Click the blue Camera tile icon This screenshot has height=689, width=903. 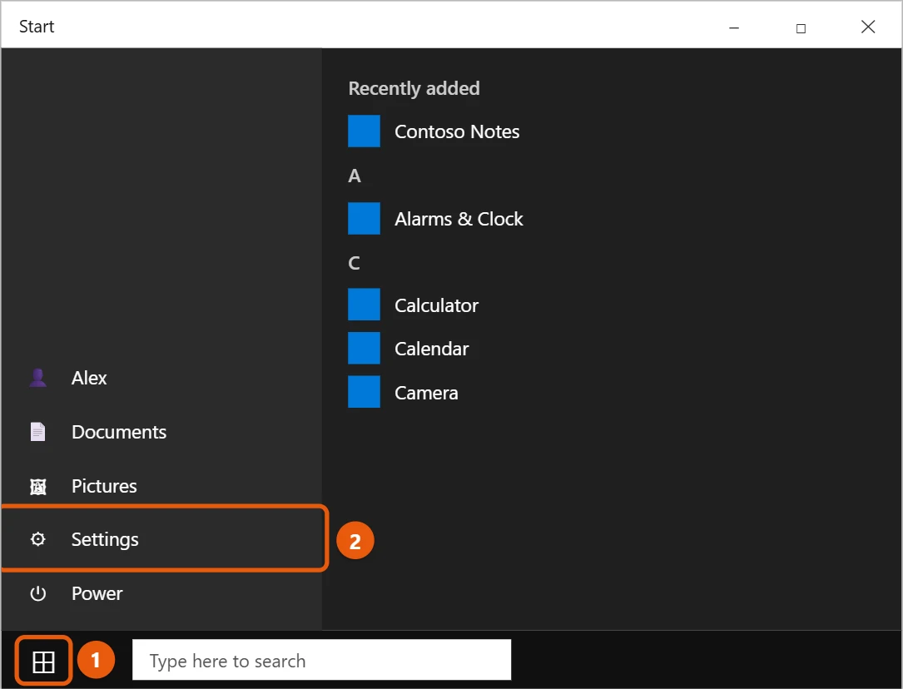(x=364, y=392)
